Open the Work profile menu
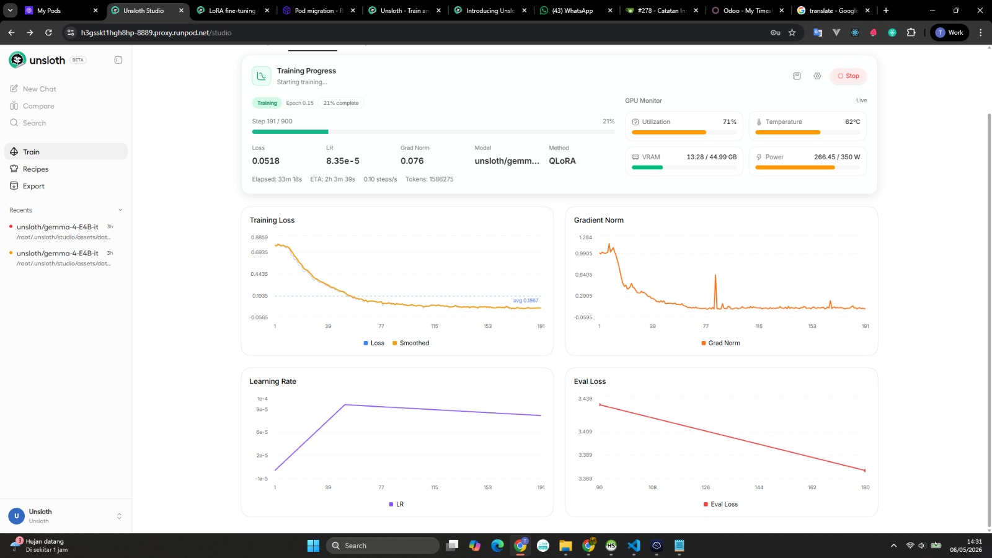This screenshot has width=992, height=558. tap(949, 32)
